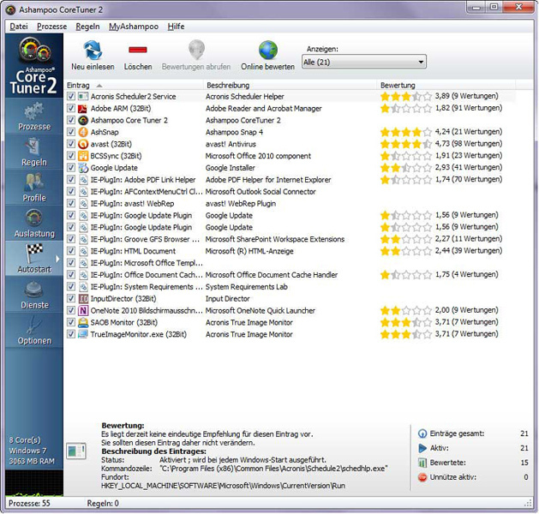The height and width of the screenshot is (514, 539).
Task: Click the SAOB Monitor entry icon
Action: pyautogui.click(x=83, y=322)
